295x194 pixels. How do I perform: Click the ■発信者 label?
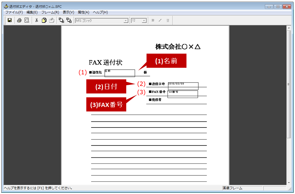click(155, 100)
